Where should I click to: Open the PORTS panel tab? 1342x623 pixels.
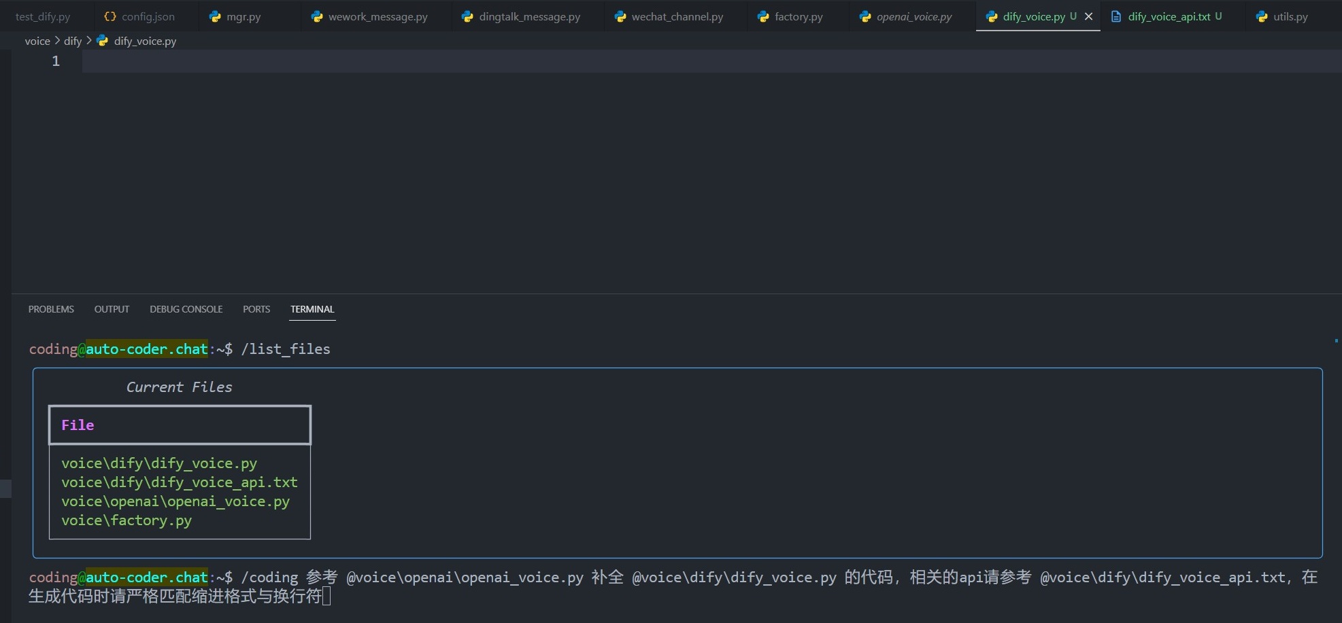tap(256, 309)
